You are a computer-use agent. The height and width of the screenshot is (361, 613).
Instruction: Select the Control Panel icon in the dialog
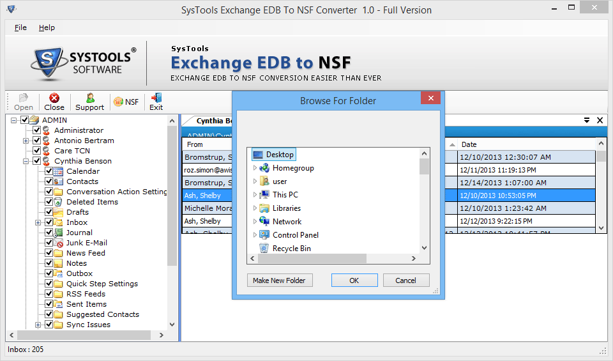[264, 234]
